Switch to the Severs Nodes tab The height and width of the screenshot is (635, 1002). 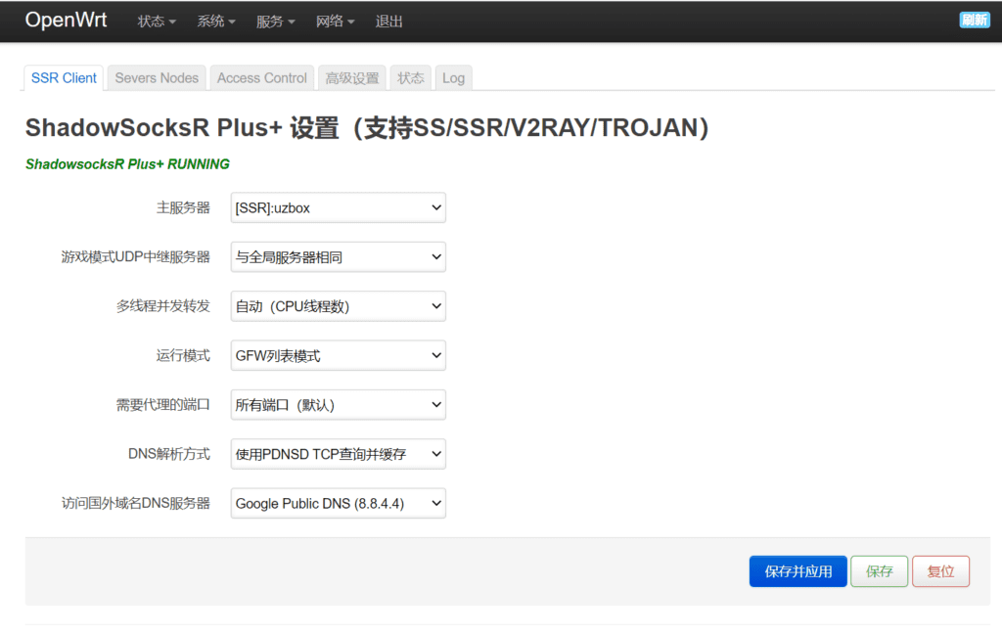156,77
